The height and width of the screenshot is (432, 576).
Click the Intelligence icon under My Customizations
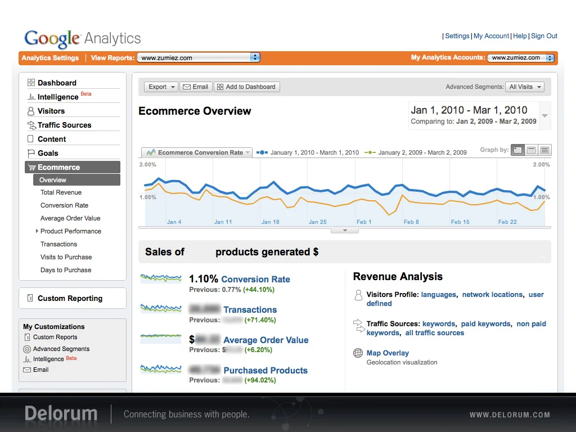27,359
